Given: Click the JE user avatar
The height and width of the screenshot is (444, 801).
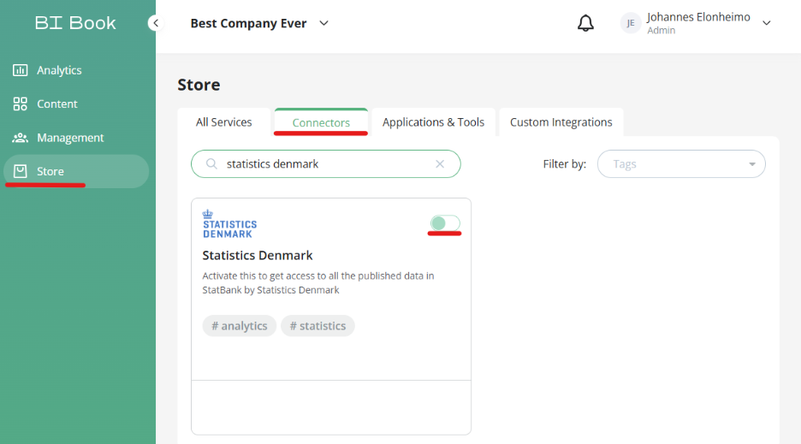Looking at the screenshot, I should tap(631, 23).
